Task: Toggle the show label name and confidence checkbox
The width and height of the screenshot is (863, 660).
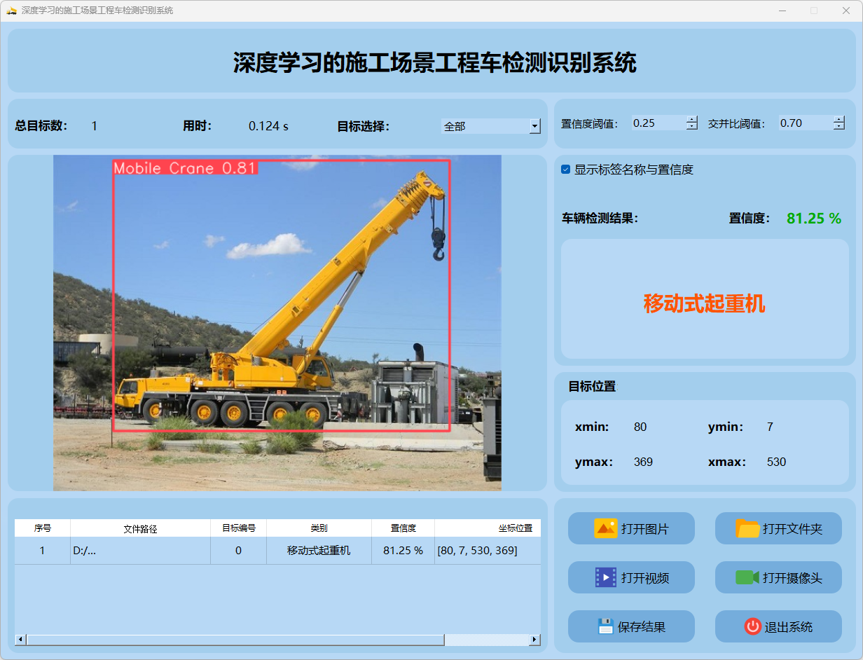Action: (566, 170)
